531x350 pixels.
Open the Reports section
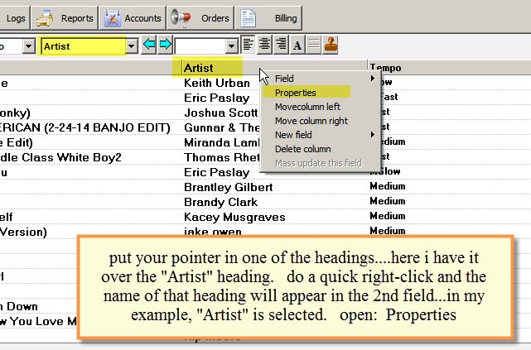(65, 18)
